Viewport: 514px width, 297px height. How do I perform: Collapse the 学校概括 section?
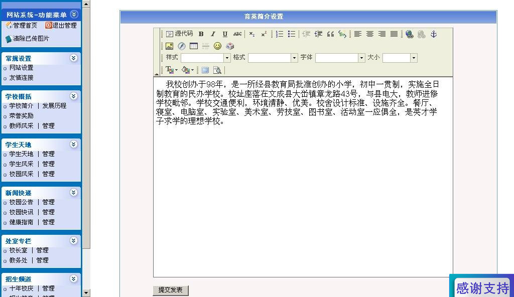click(74, 96)
